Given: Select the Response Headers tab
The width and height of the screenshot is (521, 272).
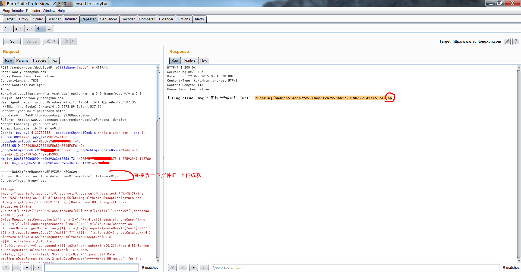Looking at the screenshot, I should [189, 61].
